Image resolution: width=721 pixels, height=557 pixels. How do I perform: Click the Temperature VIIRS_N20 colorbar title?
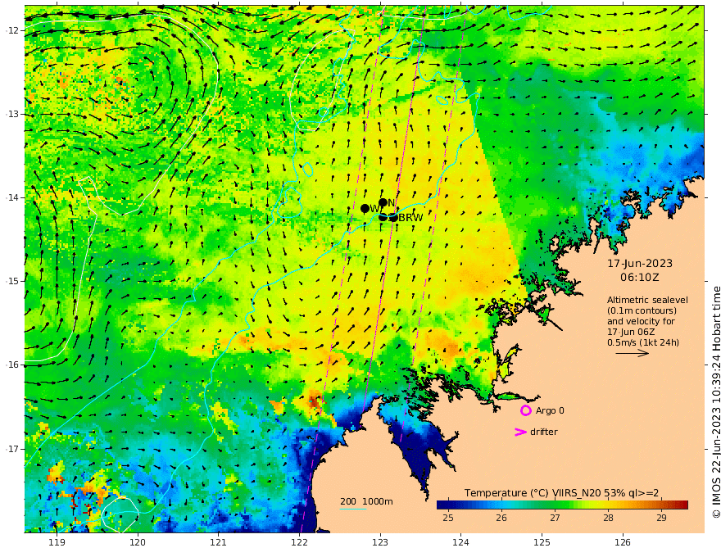(561, 493)
